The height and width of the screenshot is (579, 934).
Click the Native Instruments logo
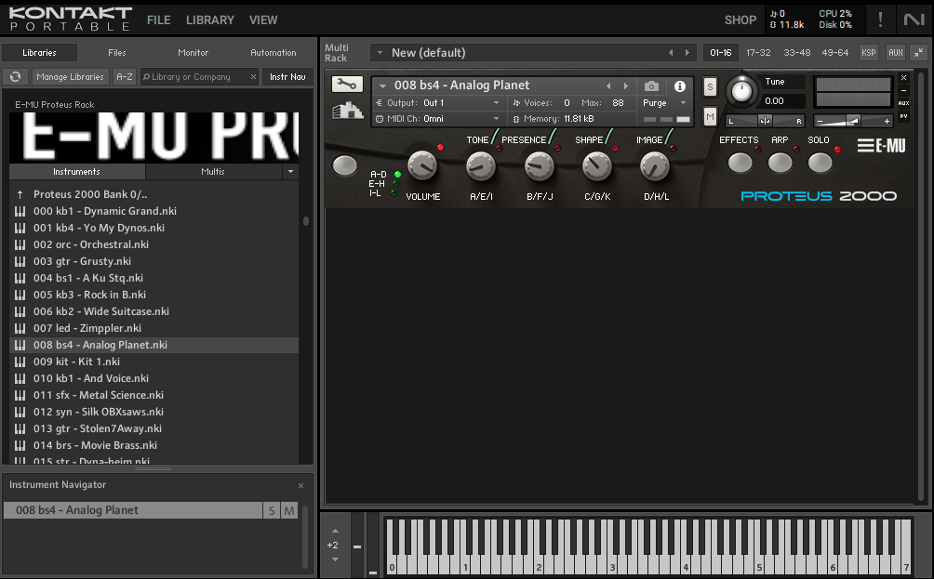pyautogui.click(x=914, y=20)
